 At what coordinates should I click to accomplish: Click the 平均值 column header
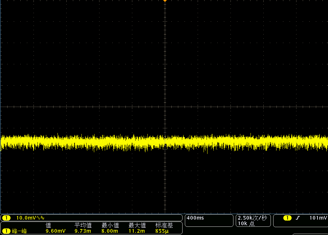click(83, 225)
